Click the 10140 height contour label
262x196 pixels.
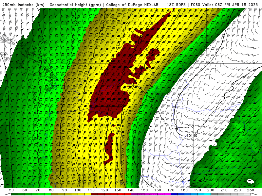click(x=192, y=136)
